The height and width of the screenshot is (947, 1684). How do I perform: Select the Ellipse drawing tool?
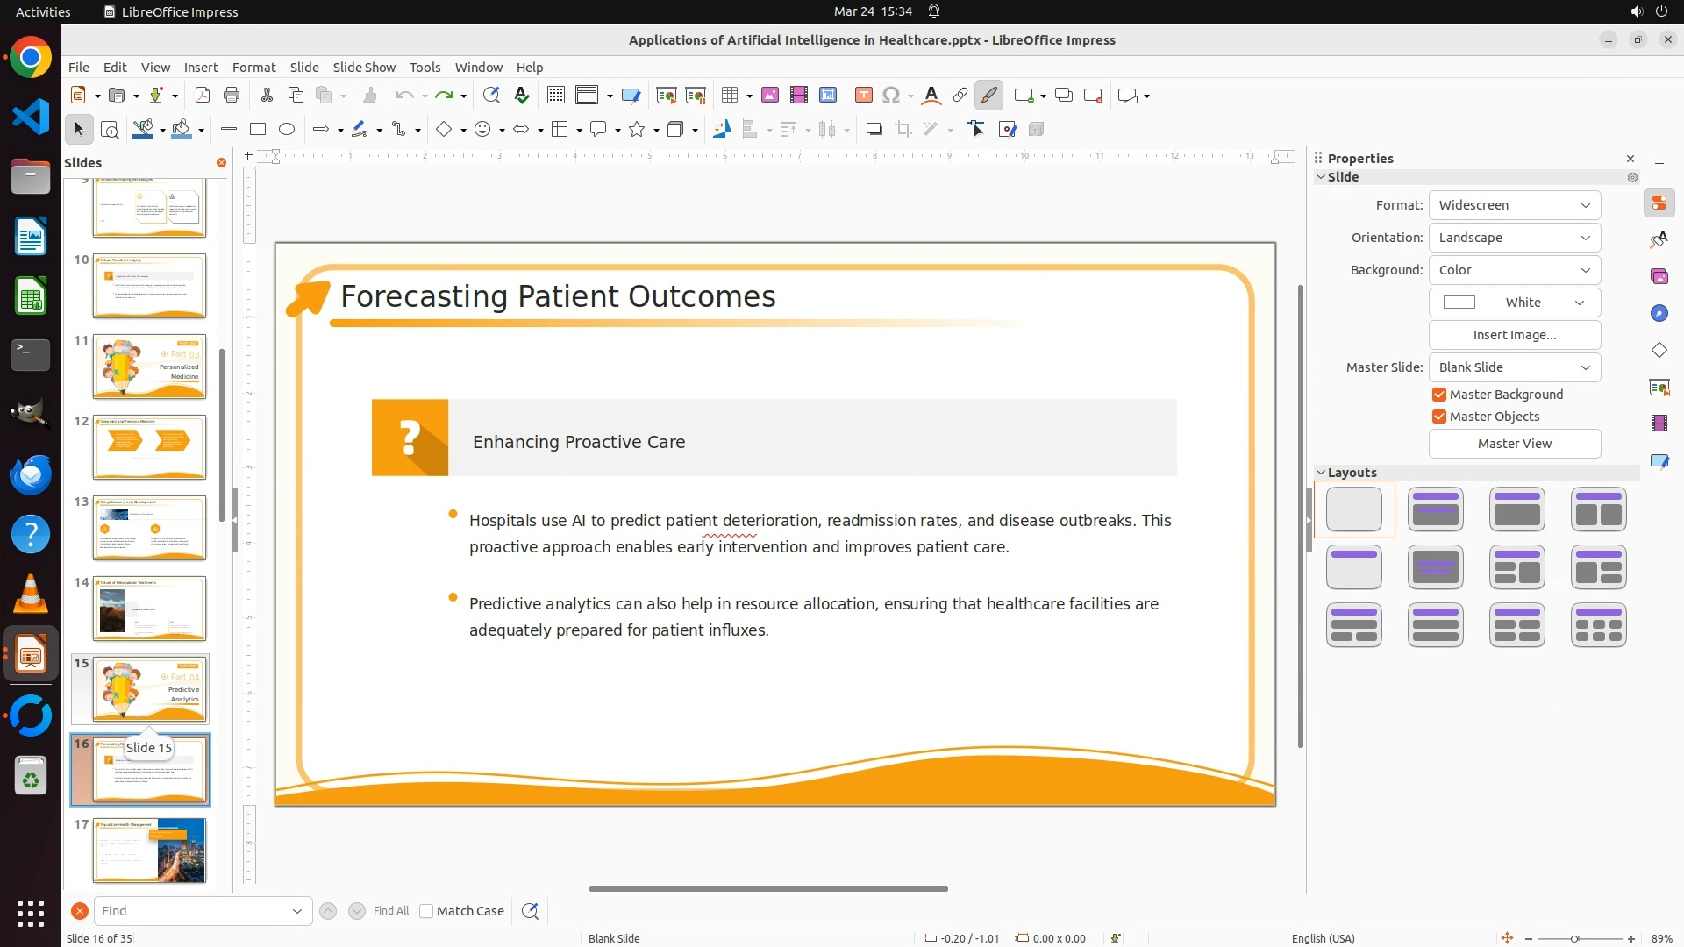coord(287,130)
